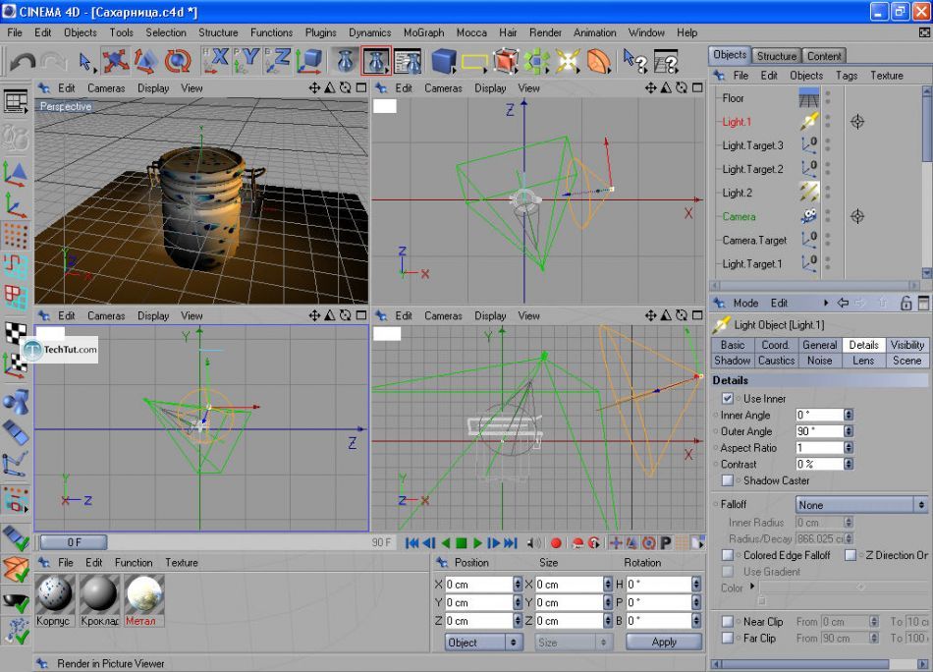Screen dimensions: 933x672
Task: Select the Move tool icon
Action: point(114,61)
